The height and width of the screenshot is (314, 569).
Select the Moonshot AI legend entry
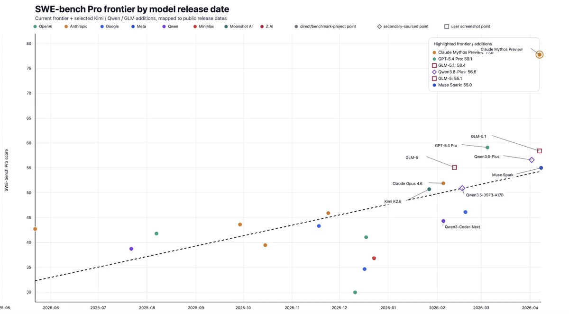click(239, 26)
